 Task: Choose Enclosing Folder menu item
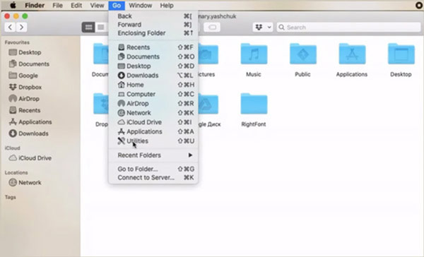click(153, 33)
